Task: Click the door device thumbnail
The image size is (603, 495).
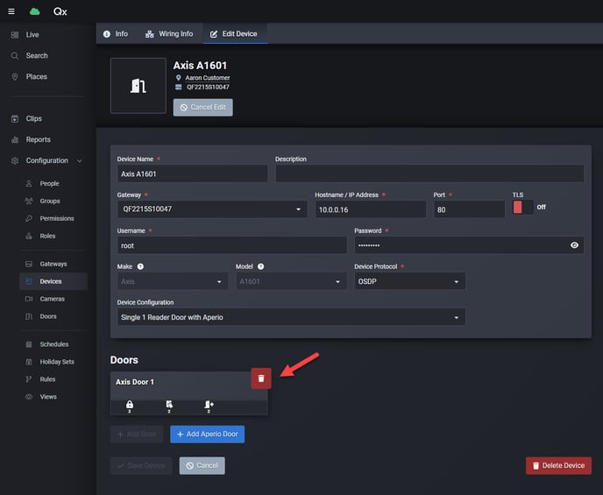Action: click(x=138, y=86)
